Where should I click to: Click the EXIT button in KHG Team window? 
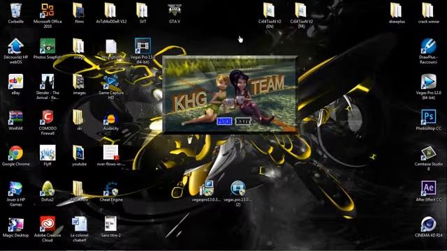(x=243, y=121)
